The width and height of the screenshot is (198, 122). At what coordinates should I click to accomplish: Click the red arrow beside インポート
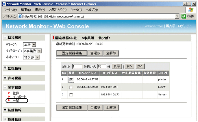tap(9, 96)
